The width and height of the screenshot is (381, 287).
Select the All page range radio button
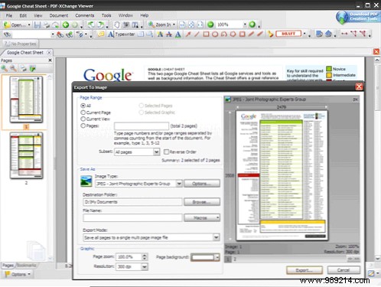pos(83,106)
